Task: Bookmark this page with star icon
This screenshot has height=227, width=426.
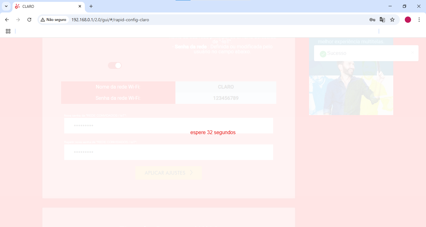Action: [392, 20]
